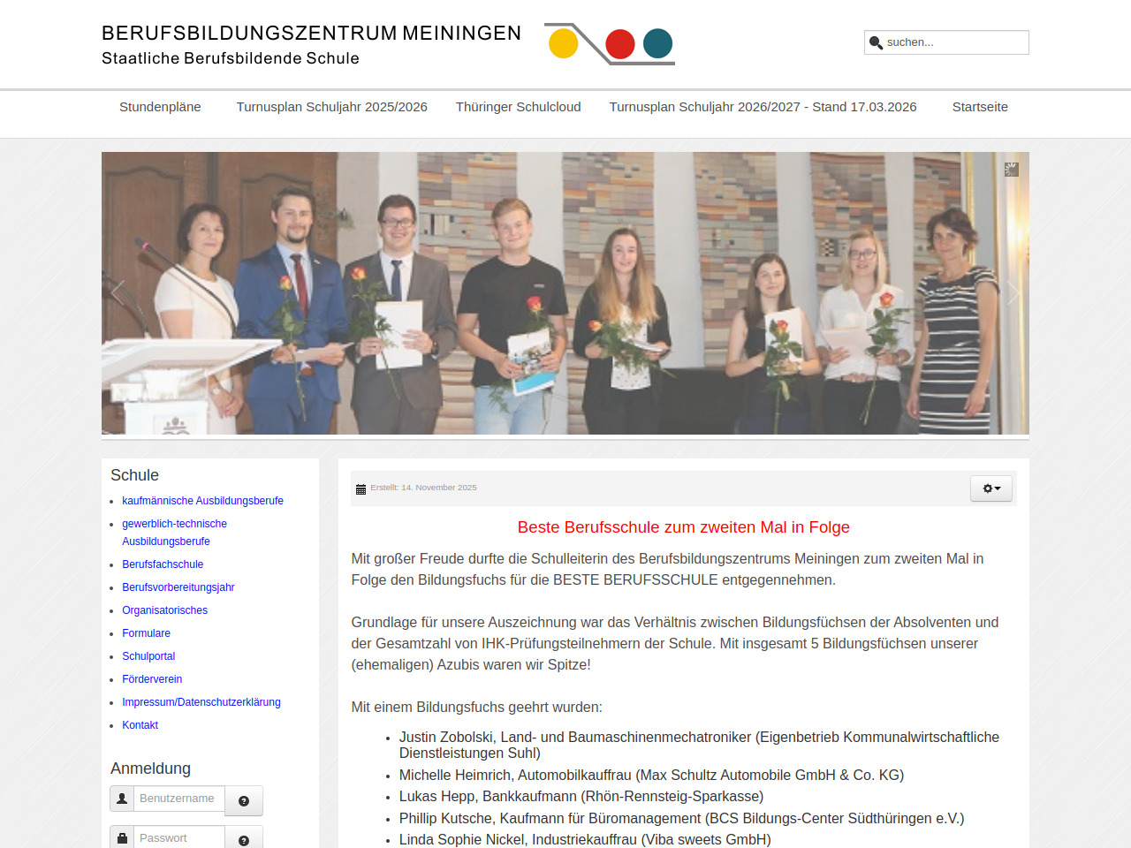Click the username help question-mark button
Viewport: 1131px width, 848px height.
coord(244,800)
